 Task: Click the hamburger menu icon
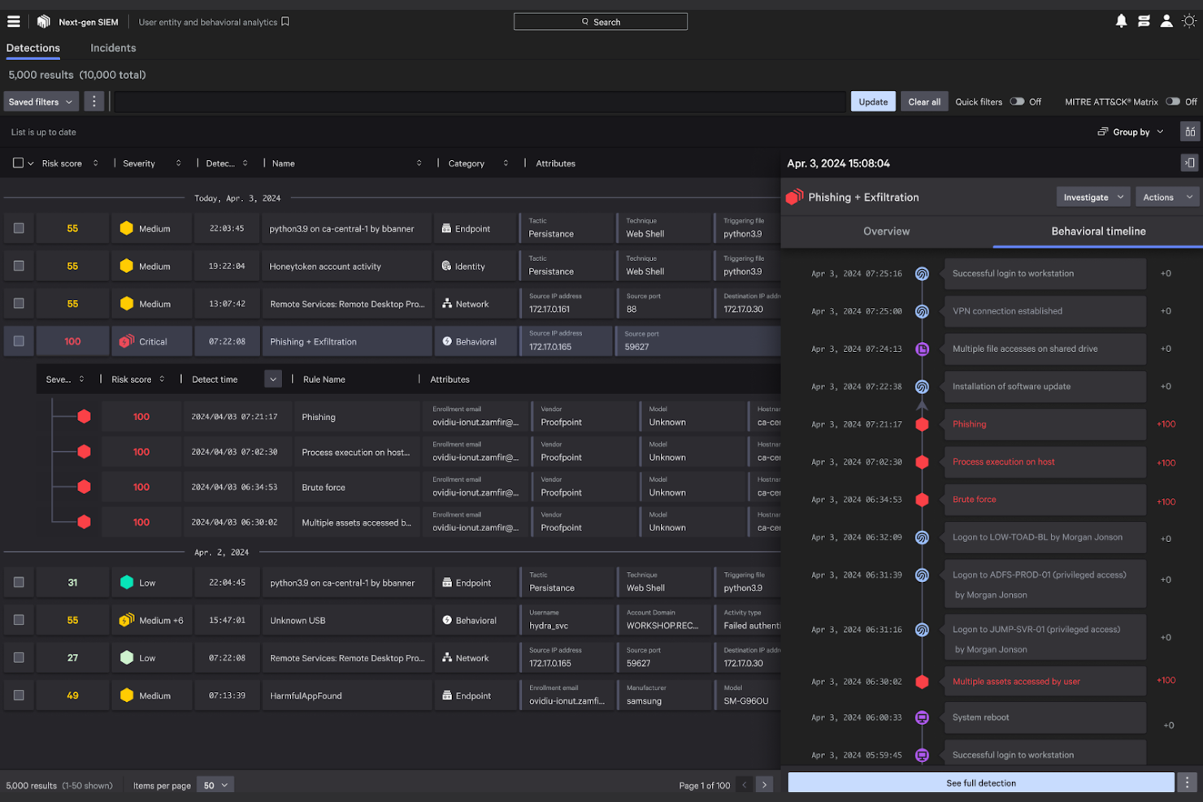tap(13, 20)
